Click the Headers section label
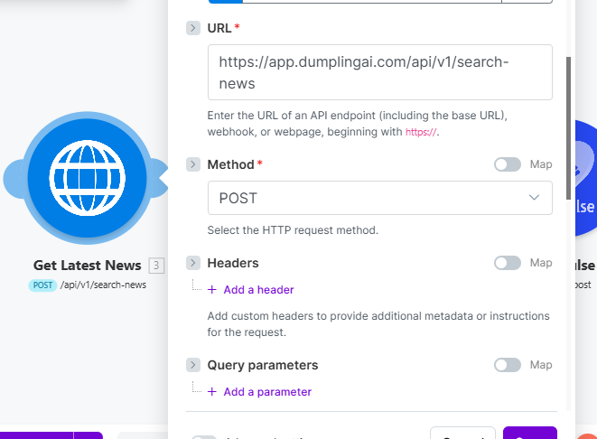The width and height of the screenshot is (597, 439). (x=233, y=263)
